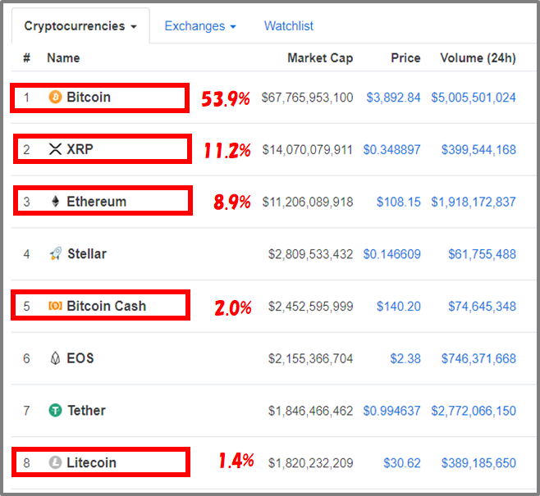Sort by Name column header
Image resolution: width=540 pixels, height=496 pixels.
click(63, 57)
